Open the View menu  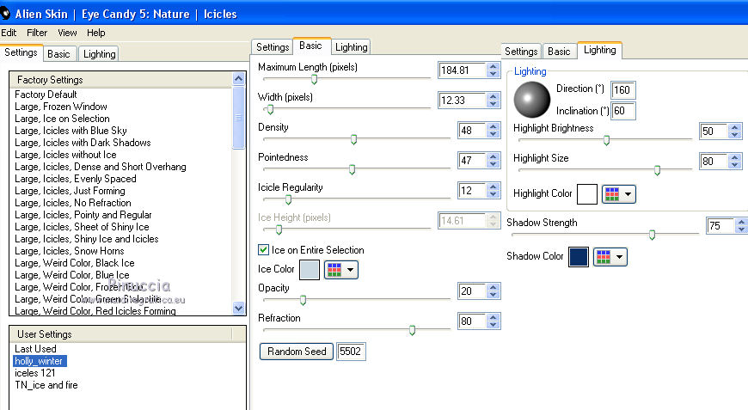tap(67, 33)
